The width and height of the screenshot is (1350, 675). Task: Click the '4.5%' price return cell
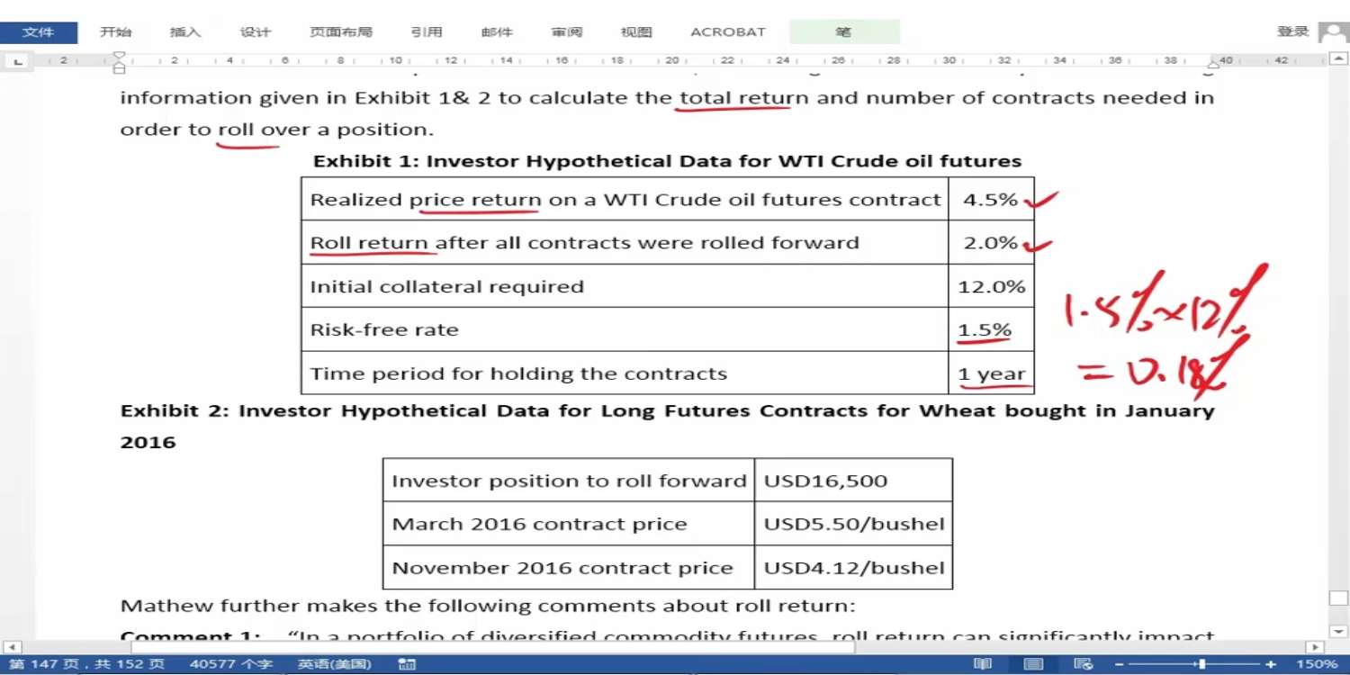991,200
